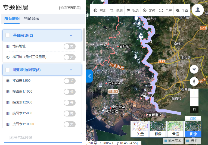This screenshot has width=208, height=145.
Task: Reset map orientation with compass icon
Action: (194, 81)
